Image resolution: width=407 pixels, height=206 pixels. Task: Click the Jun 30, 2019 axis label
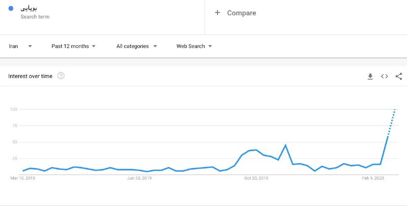[139, 178]
